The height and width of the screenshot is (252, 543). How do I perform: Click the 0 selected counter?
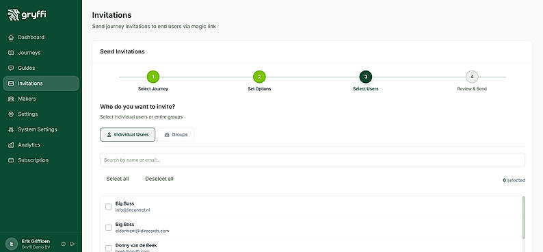[514, 180]
